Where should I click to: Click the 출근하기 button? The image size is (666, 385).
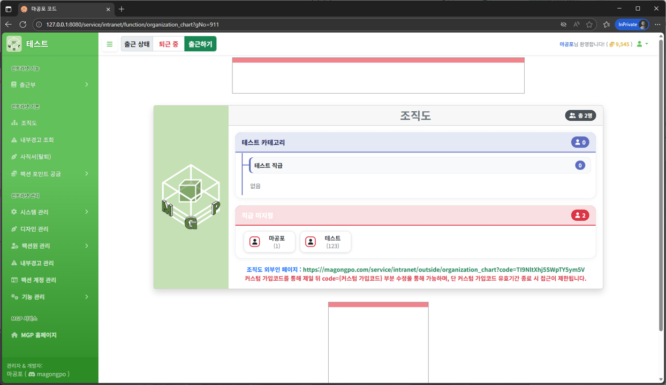pyautogui.click(x=200, y=44)
